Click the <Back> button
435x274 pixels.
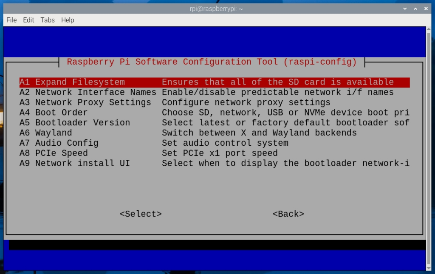(x=288, y=214)
